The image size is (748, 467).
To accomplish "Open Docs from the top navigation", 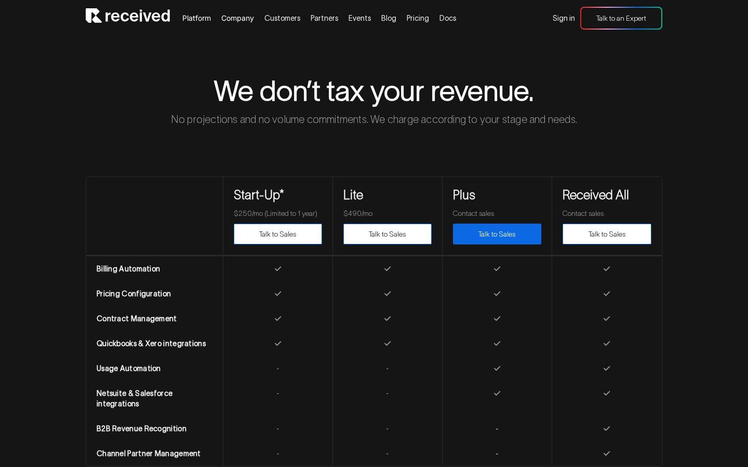I will pyautogui.click(x=448, y=18).
